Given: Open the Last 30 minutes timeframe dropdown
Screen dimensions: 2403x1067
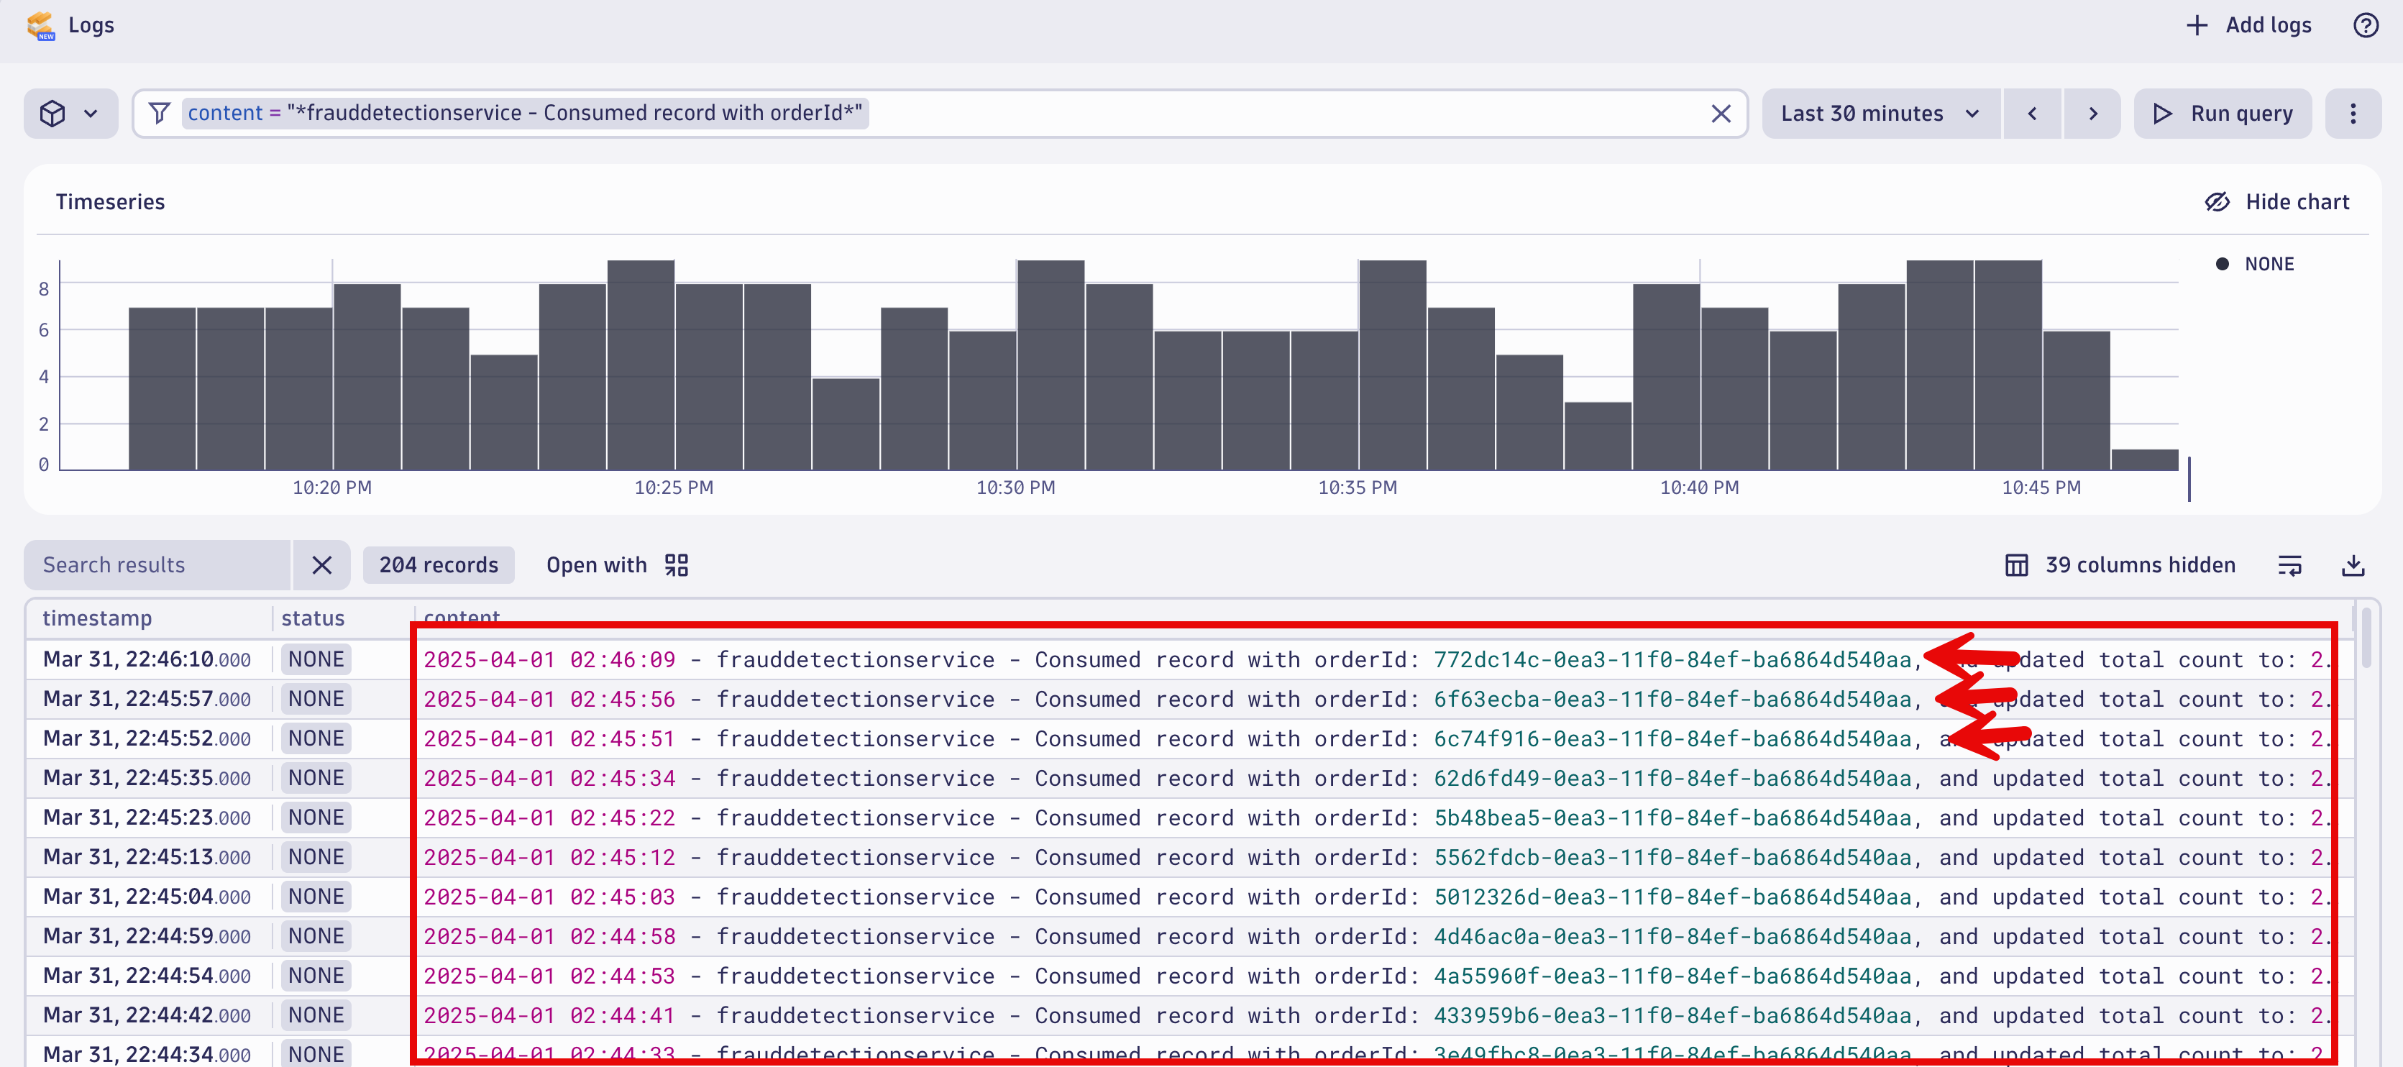Looking at the screenshot, I should (x=1880, y=113).
